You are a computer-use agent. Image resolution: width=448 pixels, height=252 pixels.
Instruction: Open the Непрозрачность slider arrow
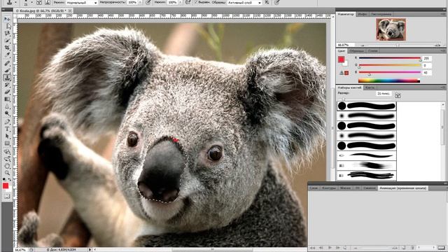pyautogui.click(x=140, y=2)
